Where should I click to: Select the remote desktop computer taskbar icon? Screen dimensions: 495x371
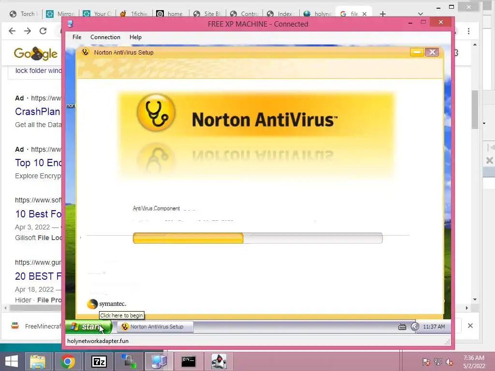(x=159, y=361)
